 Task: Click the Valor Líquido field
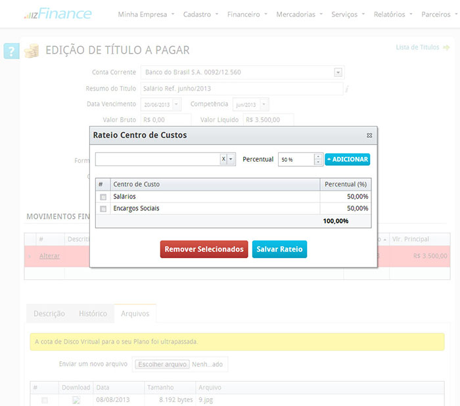[x=268, y=120]
